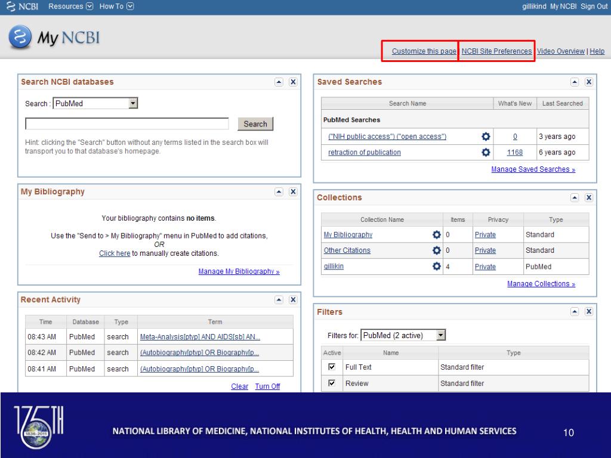611x458 pixels.
Task: Select the '3 years ago' last searched cell
Action: point(562,137)
